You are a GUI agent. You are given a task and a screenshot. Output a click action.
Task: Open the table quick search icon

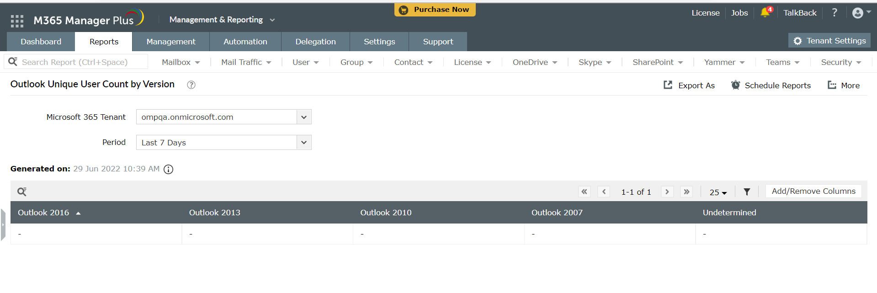21,192
